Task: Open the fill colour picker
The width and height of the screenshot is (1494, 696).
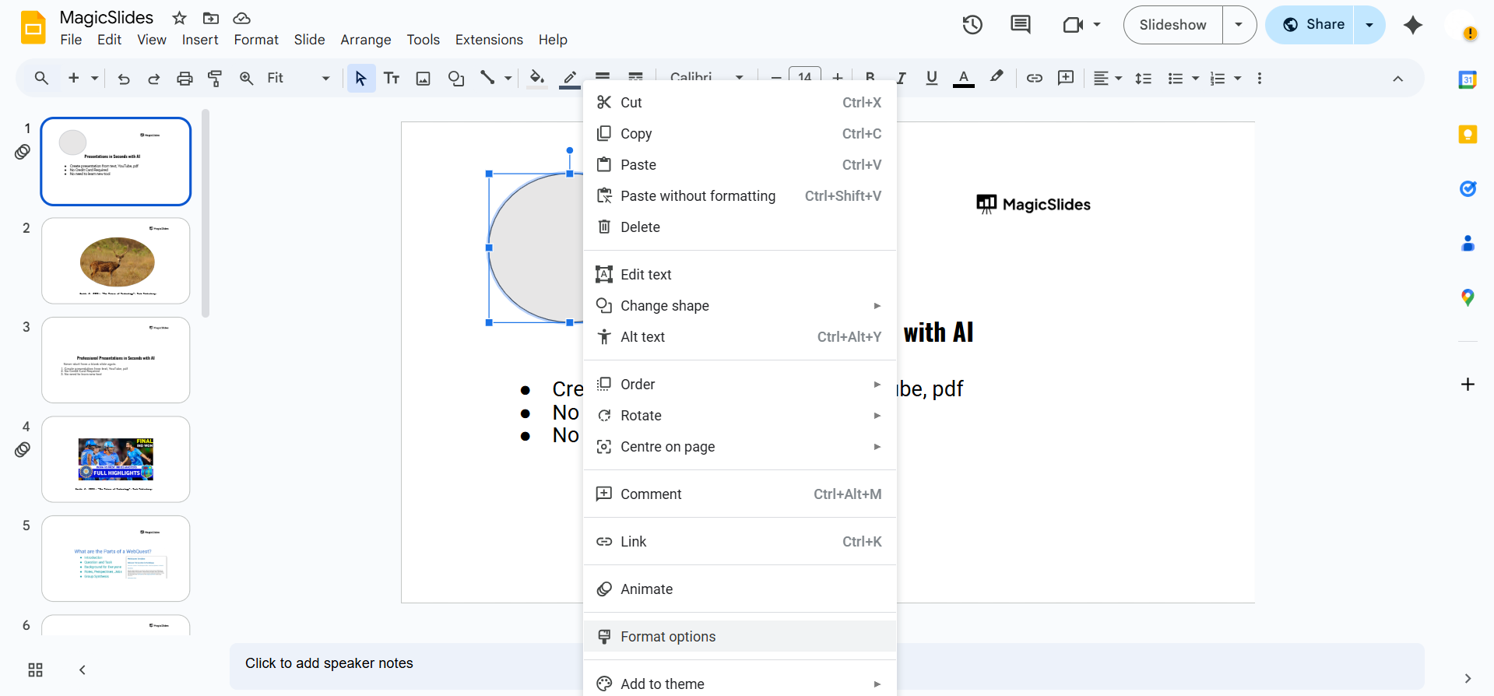Action: 536,78
